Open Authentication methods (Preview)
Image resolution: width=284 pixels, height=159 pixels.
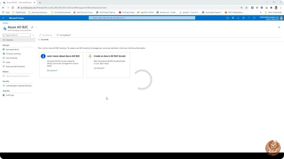19,86
